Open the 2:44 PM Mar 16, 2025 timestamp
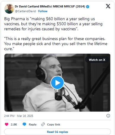 click(19, 116)
